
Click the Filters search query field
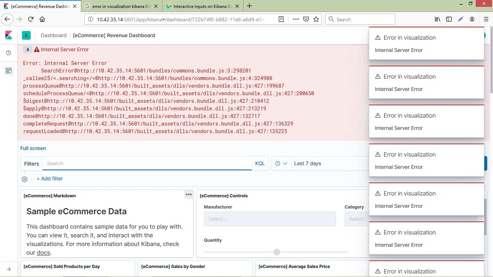coord(147,163)
